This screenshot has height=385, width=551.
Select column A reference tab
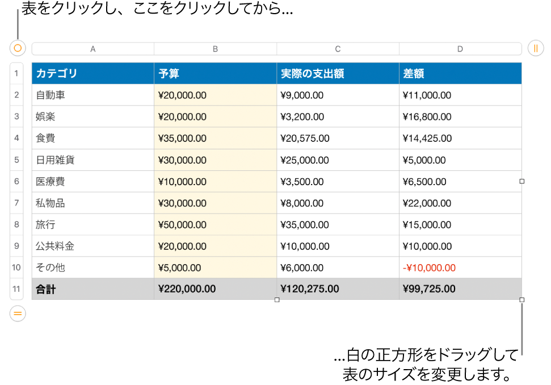pos(92,48)
